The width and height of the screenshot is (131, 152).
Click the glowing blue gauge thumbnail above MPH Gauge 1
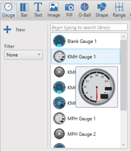click(59, 103)
